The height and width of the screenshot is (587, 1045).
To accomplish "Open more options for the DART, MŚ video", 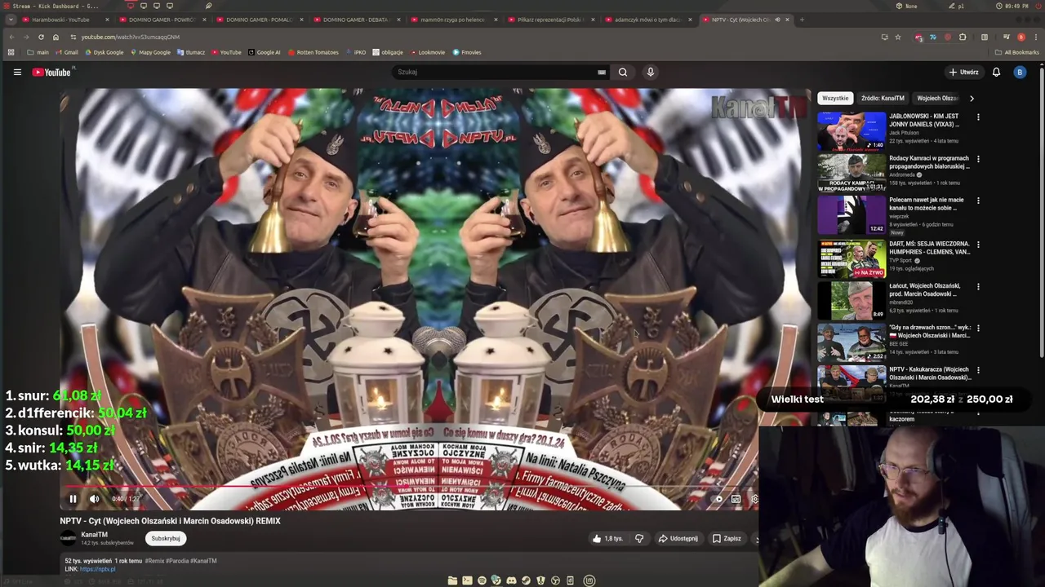I will [978, 245].
